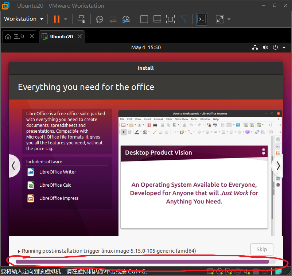Click the greyed-out Unity mode icon
The image size is (292, 276).
click(184, 19)
